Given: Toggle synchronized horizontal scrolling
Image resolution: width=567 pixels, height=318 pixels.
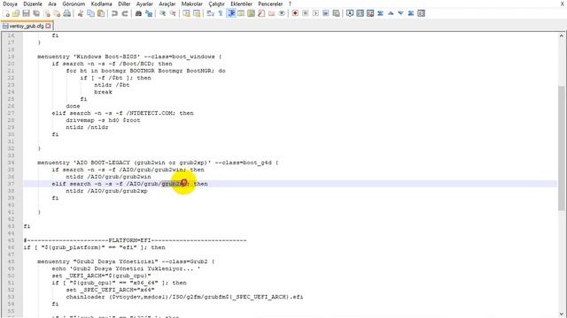Looking at the screenshot, I should point(197,13).
